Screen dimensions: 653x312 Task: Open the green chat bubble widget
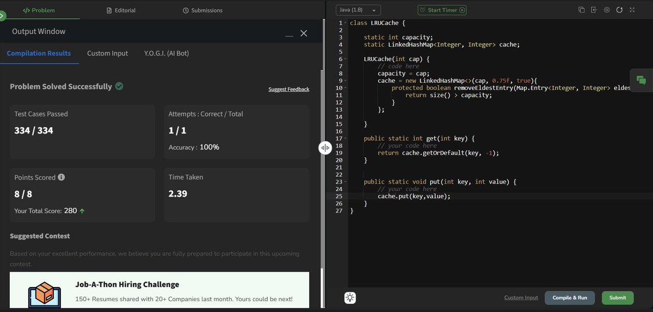pyautogui.click(x=641, y=80)
